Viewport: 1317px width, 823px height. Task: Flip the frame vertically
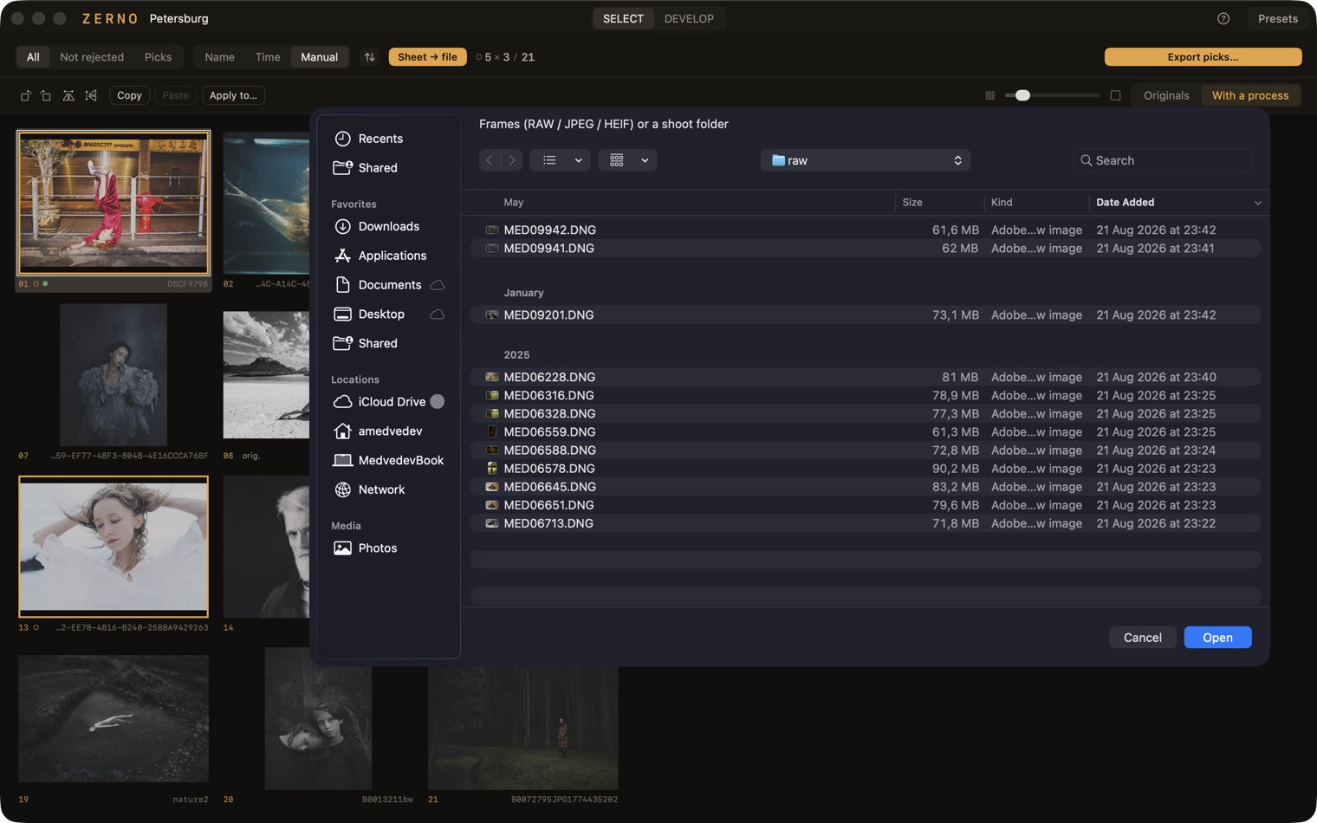coord(91,95)
